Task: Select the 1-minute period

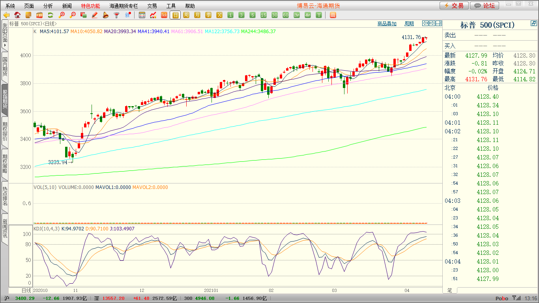Action: (x=230, y=15)
